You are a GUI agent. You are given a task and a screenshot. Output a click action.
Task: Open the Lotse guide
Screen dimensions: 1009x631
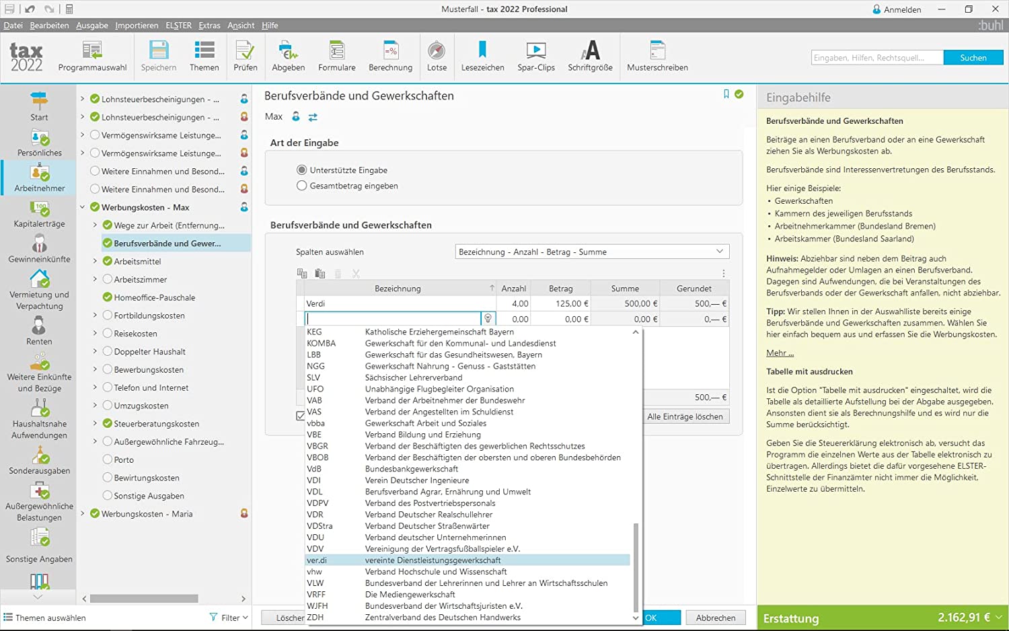coord(437,55)
